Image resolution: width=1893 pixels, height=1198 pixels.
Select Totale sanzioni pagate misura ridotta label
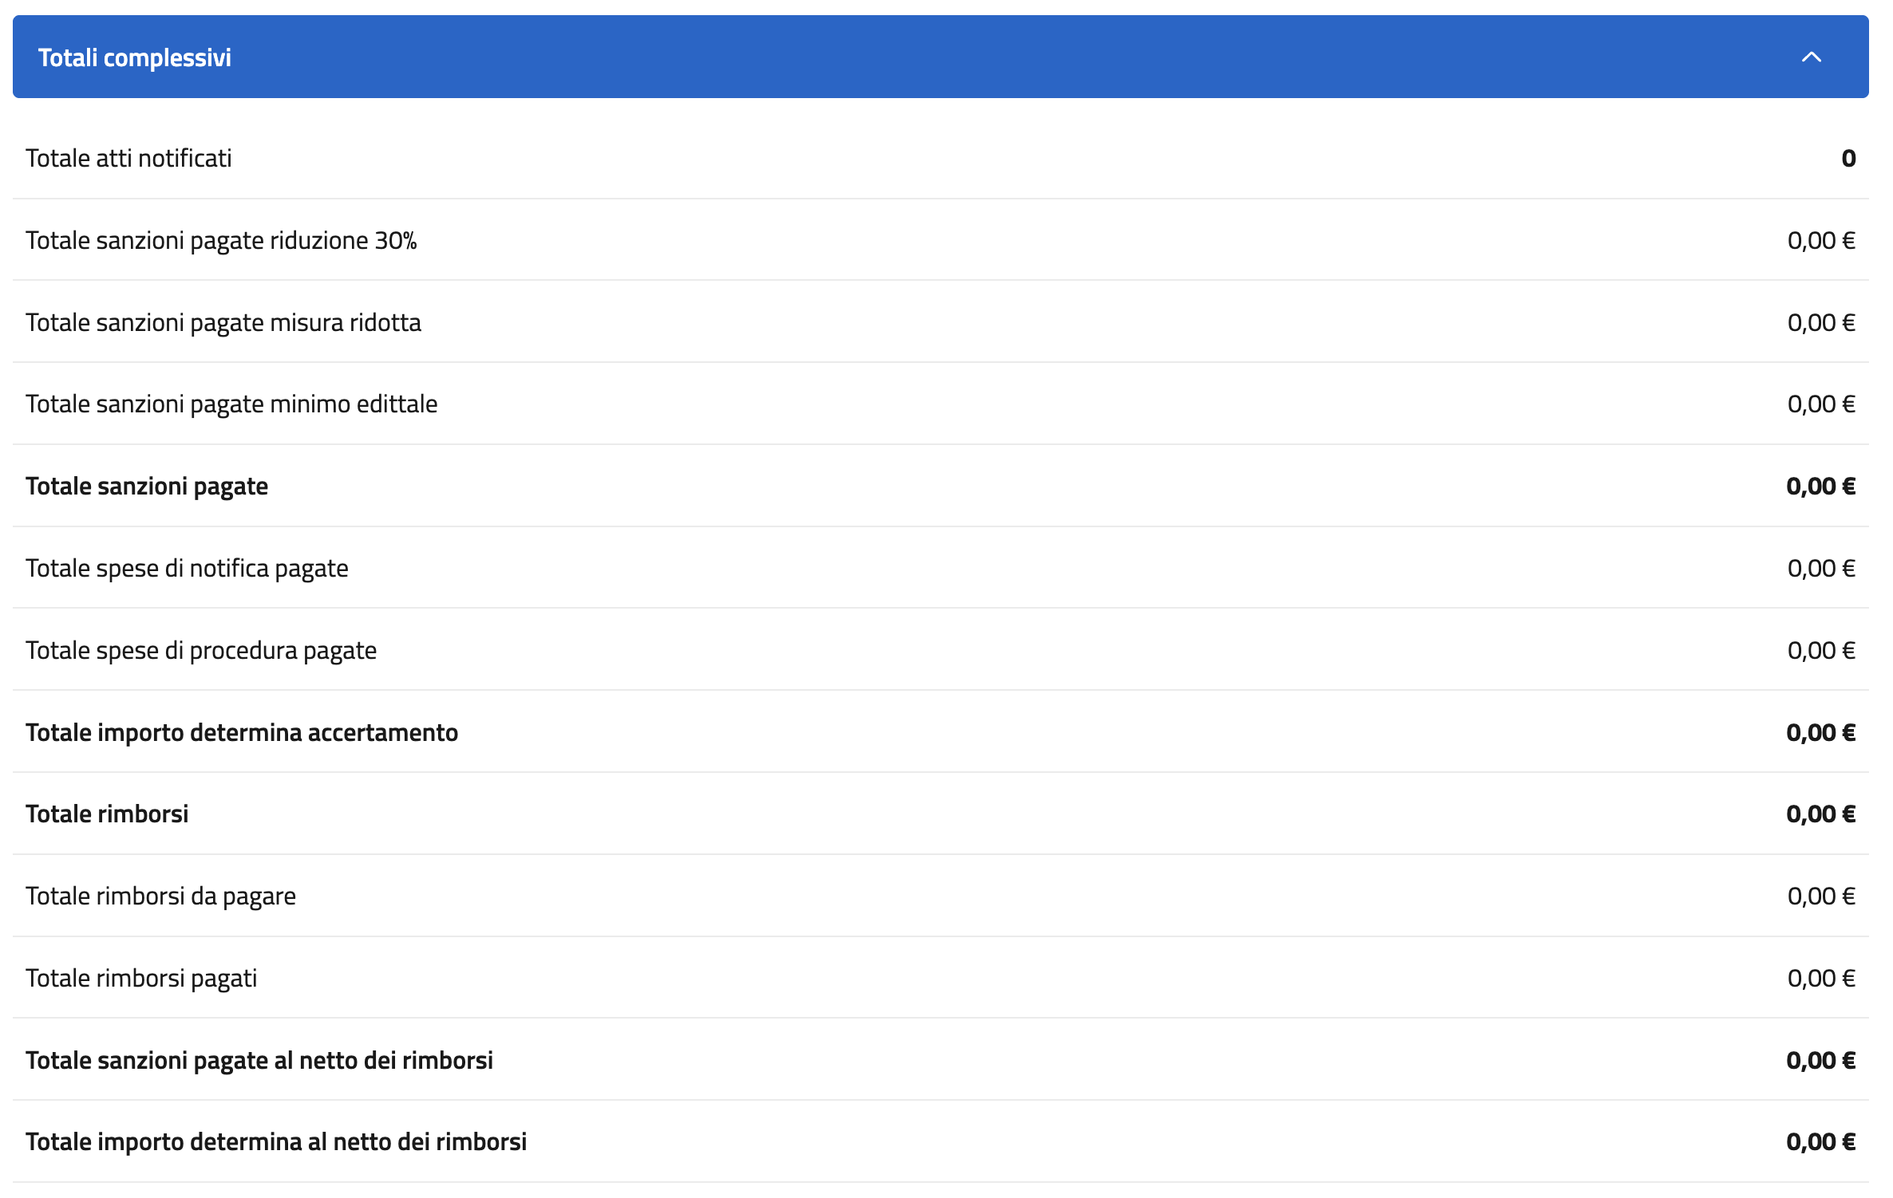click(x=223, y=322)
